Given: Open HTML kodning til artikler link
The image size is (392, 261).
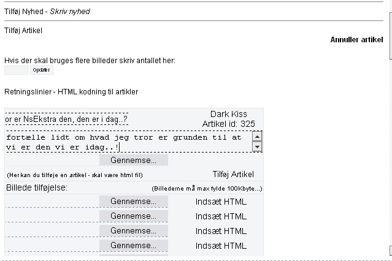Looking at the screenshot, I should (x=98, y=92).
